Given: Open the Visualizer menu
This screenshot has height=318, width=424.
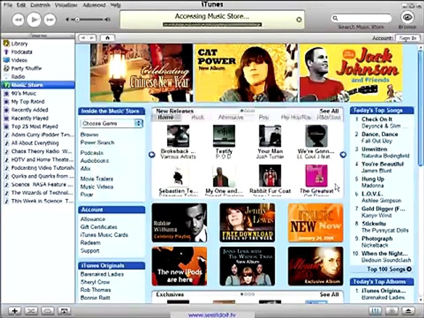Looking at the screenshot, I should [66, 5].
